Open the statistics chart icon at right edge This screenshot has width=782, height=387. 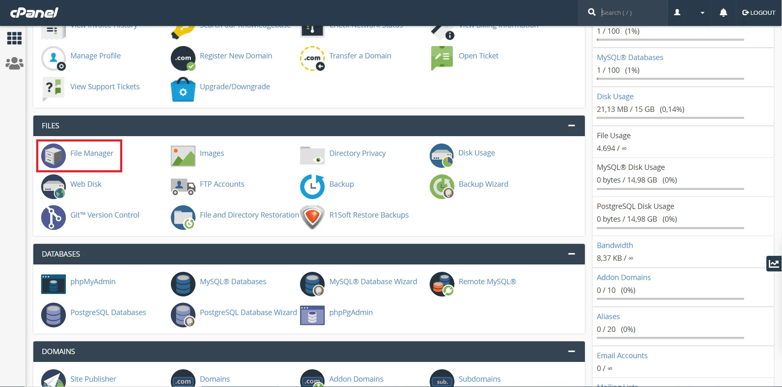[x=774, y=264]
